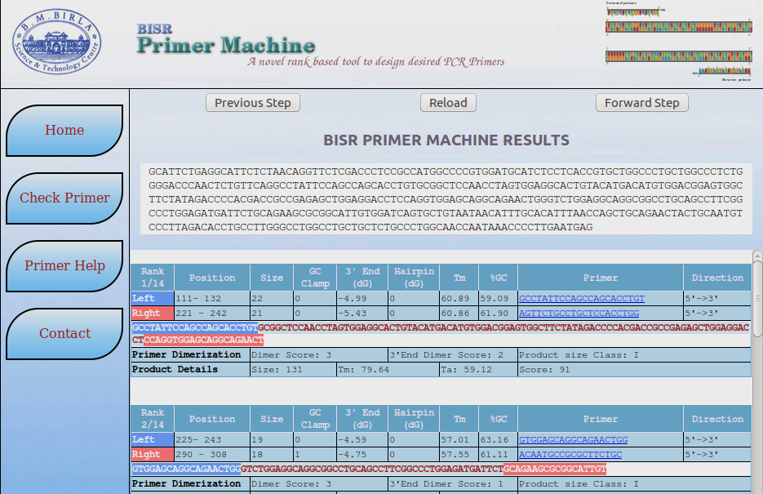Click position cell 290 - 308
763x494 pixels.
212,454
